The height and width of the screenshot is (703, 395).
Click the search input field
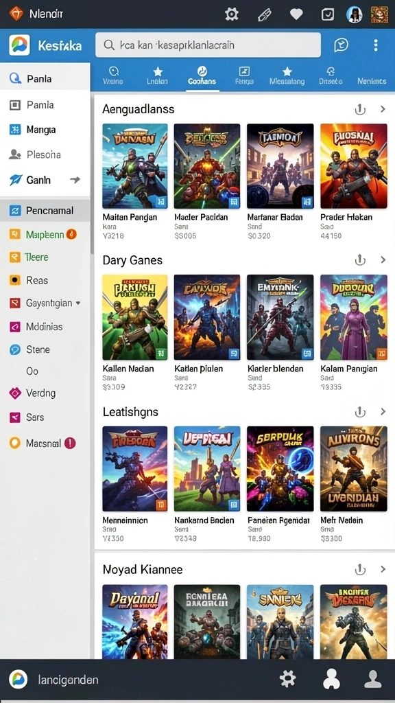208,45
